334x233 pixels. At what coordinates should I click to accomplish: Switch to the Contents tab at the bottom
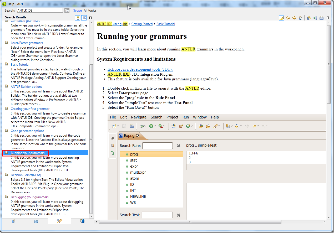(x=13, y=221)
